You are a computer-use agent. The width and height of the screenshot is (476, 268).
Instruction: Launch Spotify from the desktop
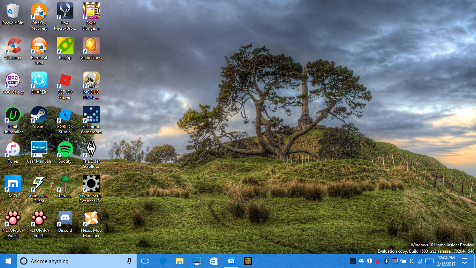pyautogui.click(x=65, y=150)
